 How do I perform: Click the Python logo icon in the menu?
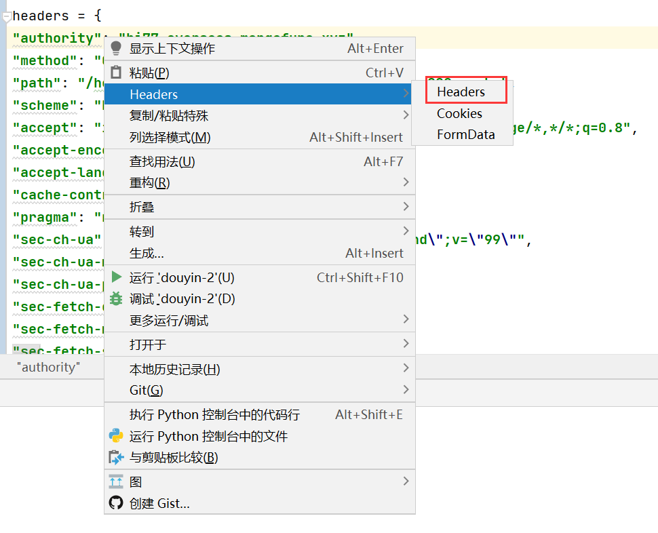pos(116,436)
